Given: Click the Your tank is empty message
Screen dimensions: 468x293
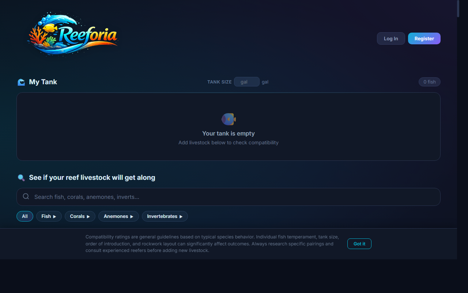Looking at the screenshot, I should coord(229,134).
